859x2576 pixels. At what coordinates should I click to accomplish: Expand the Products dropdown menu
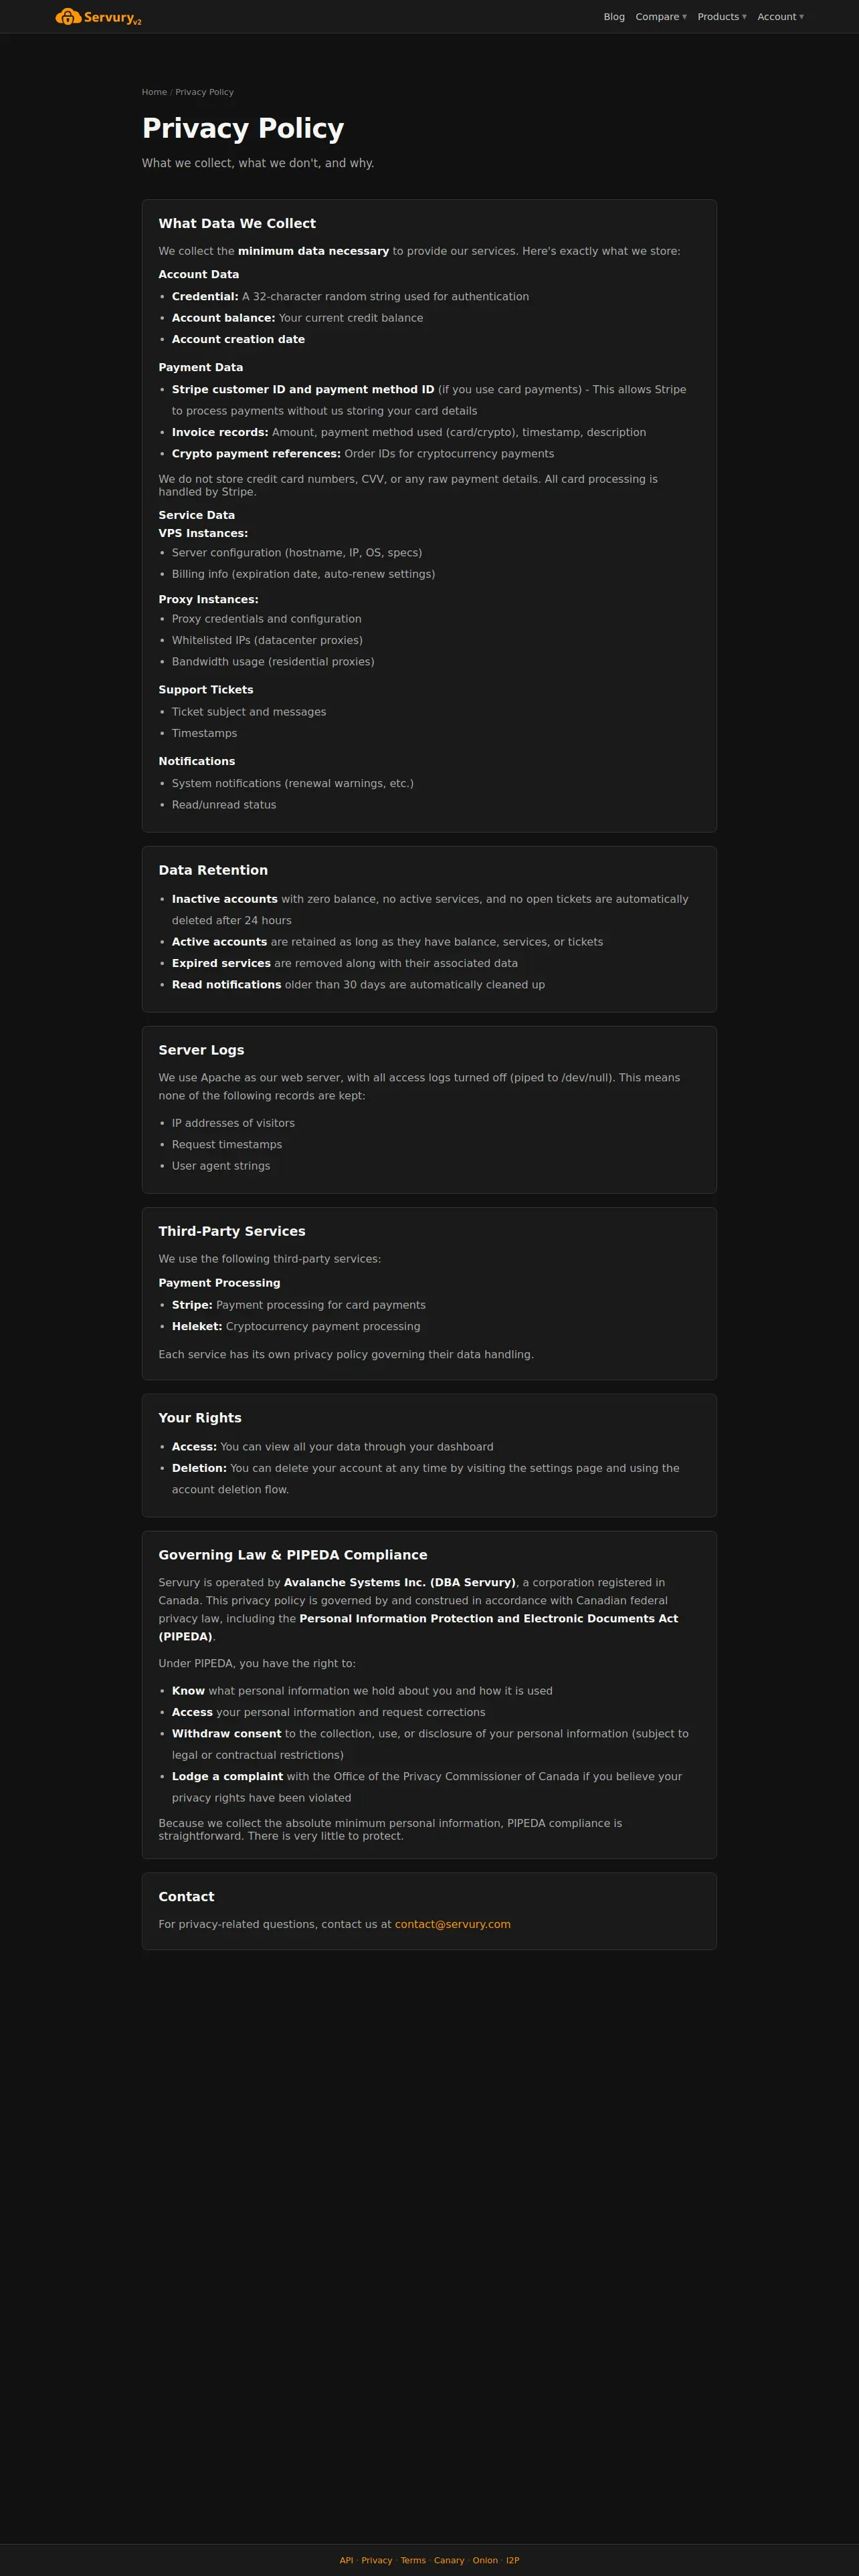(722, 17)
